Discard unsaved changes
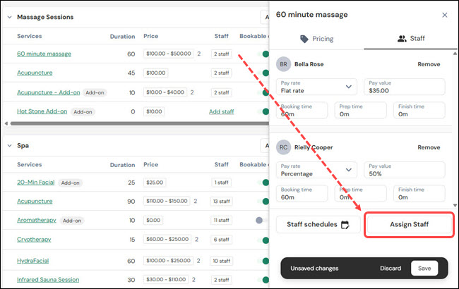The width and height of the screenshot is (459, 289). coord(391,269)
